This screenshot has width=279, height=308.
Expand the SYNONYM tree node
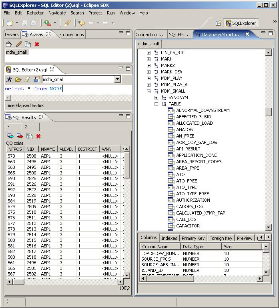(157, 97)
